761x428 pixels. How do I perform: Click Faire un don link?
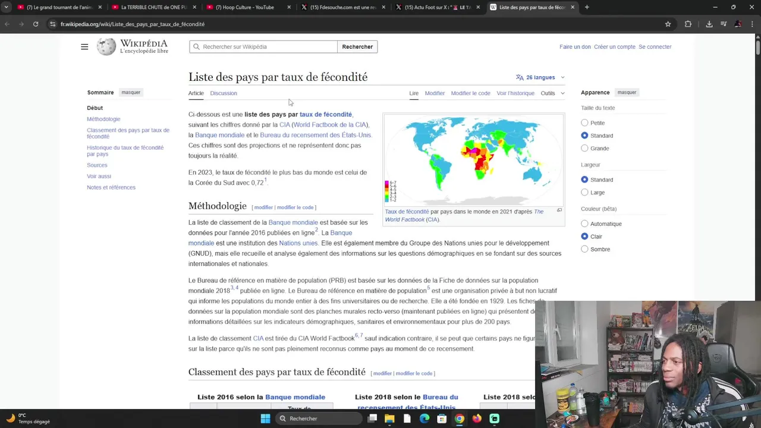tap(575, 46)
